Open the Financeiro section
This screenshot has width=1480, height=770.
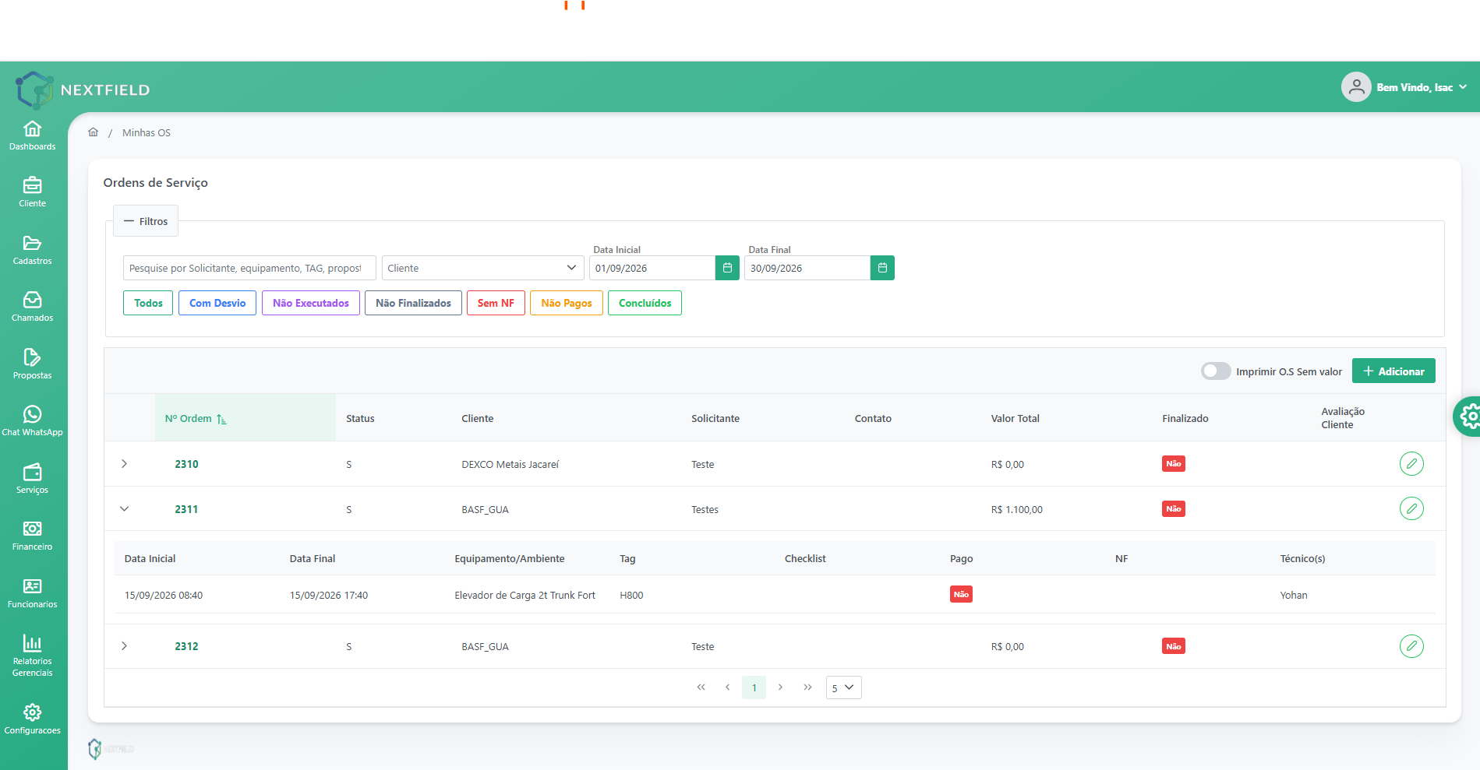click(x=32, y=536)
